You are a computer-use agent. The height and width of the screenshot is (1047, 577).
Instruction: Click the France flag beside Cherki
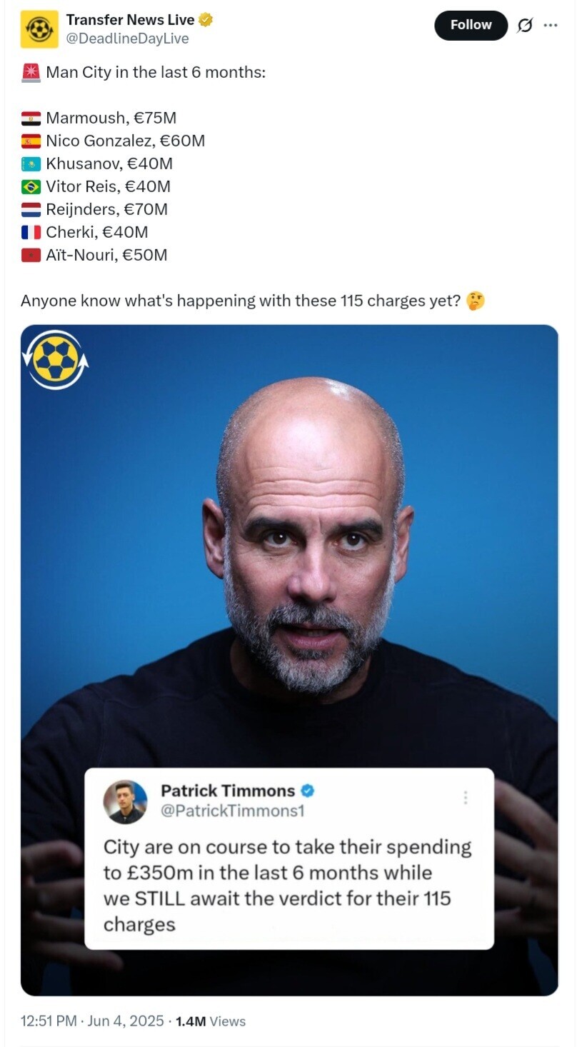31,233
